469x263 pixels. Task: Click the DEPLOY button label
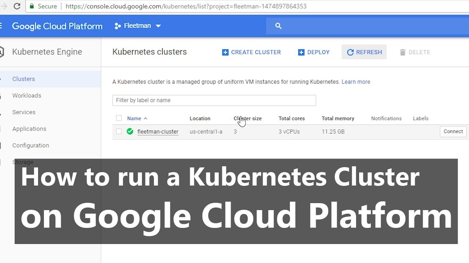[x=318, y=52]
